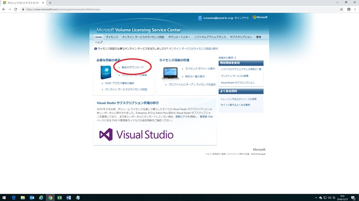
Task: Click the account icon beside the email address
Action: tap(200, 18)
